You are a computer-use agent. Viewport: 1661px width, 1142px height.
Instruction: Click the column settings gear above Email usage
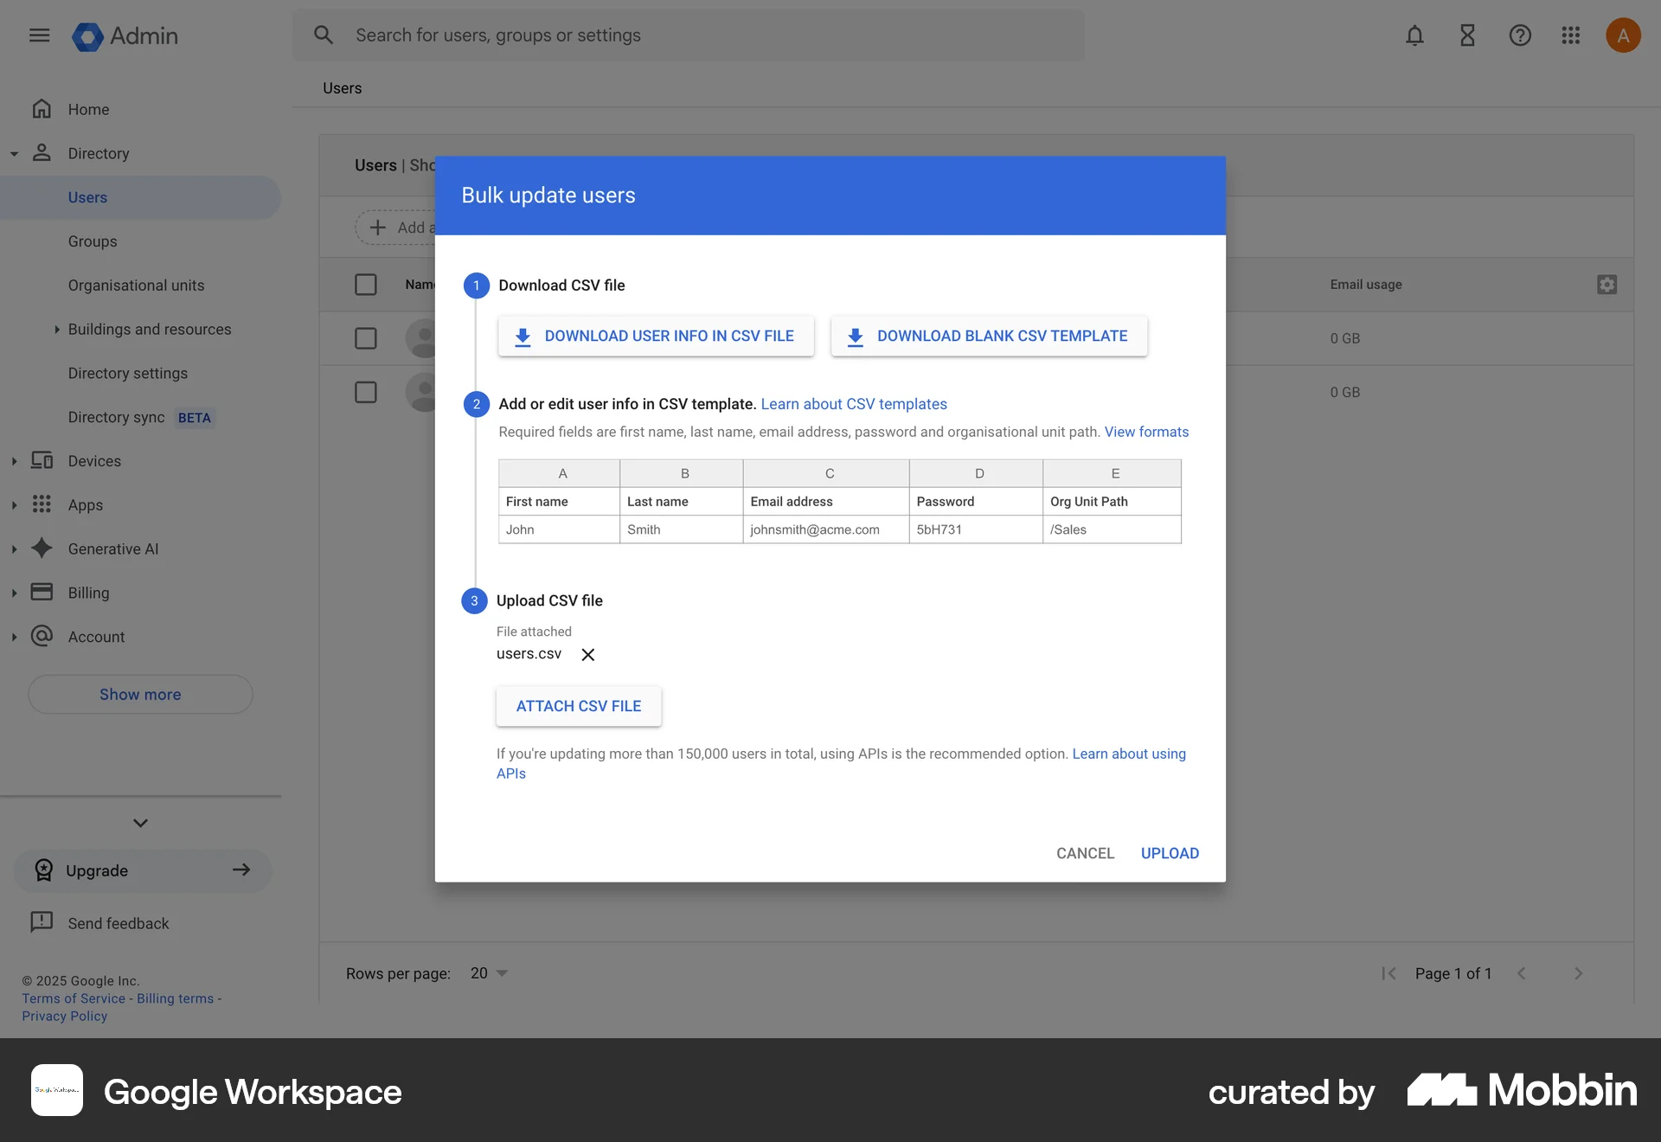pyautogui.click(x=1606, y=284)
